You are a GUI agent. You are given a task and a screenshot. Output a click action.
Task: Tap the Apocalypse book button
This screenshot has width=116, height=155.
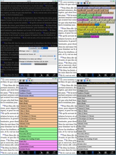tap(95, 37)
